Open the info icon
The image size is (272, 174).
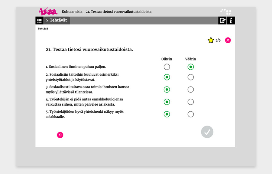pos(231,21)
